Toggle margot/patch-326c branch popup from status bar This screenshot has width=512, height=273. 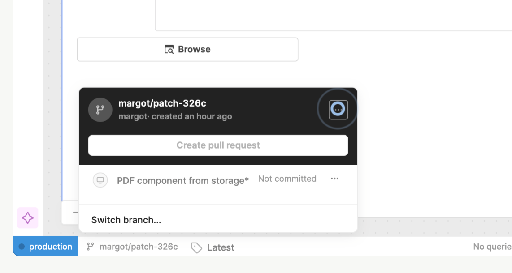click(138, 247)
